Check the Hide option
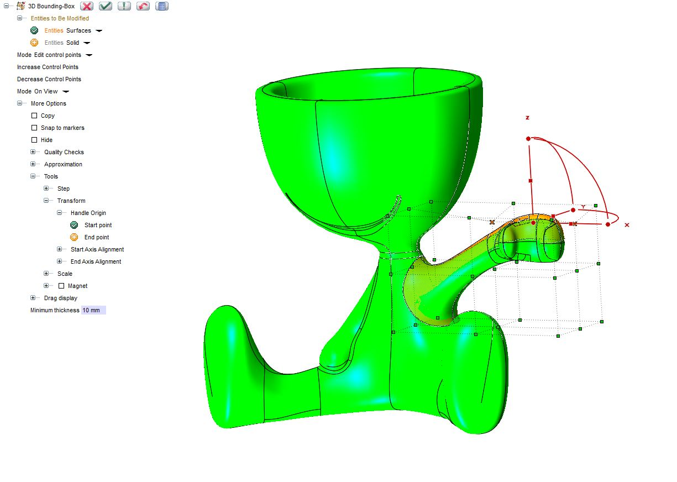Screen dimensions: 677x482 coord(34,140)
